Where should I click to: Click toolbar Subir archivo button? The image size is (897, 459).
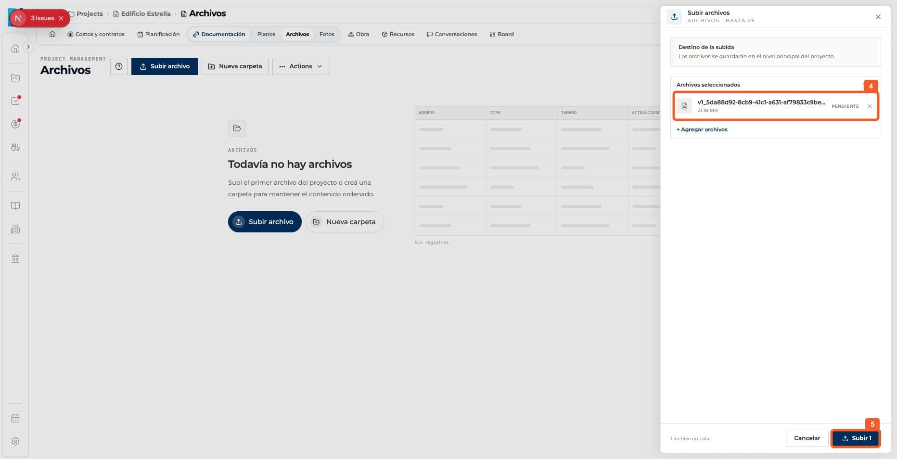coord(165,66)
